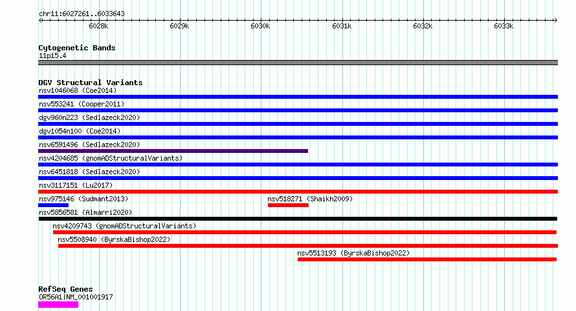
Task: Open the dgv1054n100 (Coe2014) label
Action: [80, 131]
